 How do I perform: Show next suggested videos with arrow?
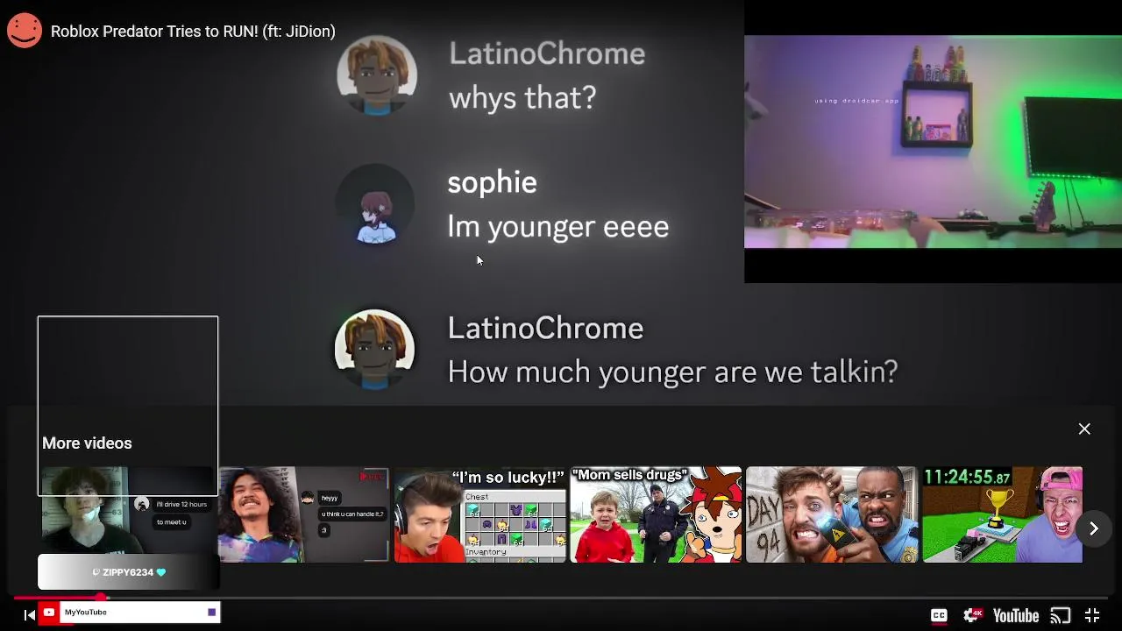click(1093, 528)
